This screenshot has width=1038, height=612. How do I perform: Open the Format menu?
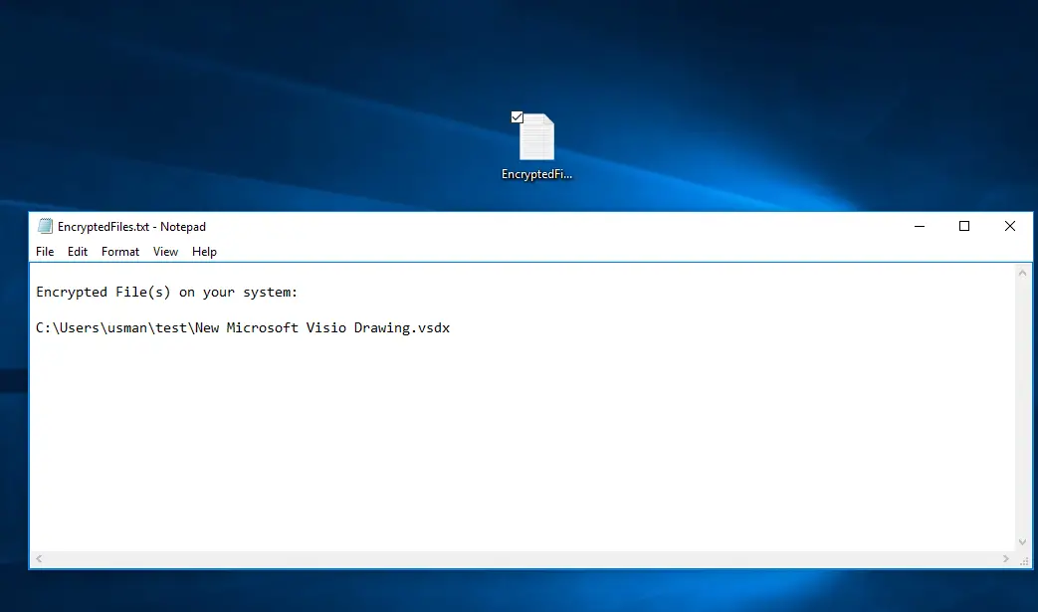(120, 252)
